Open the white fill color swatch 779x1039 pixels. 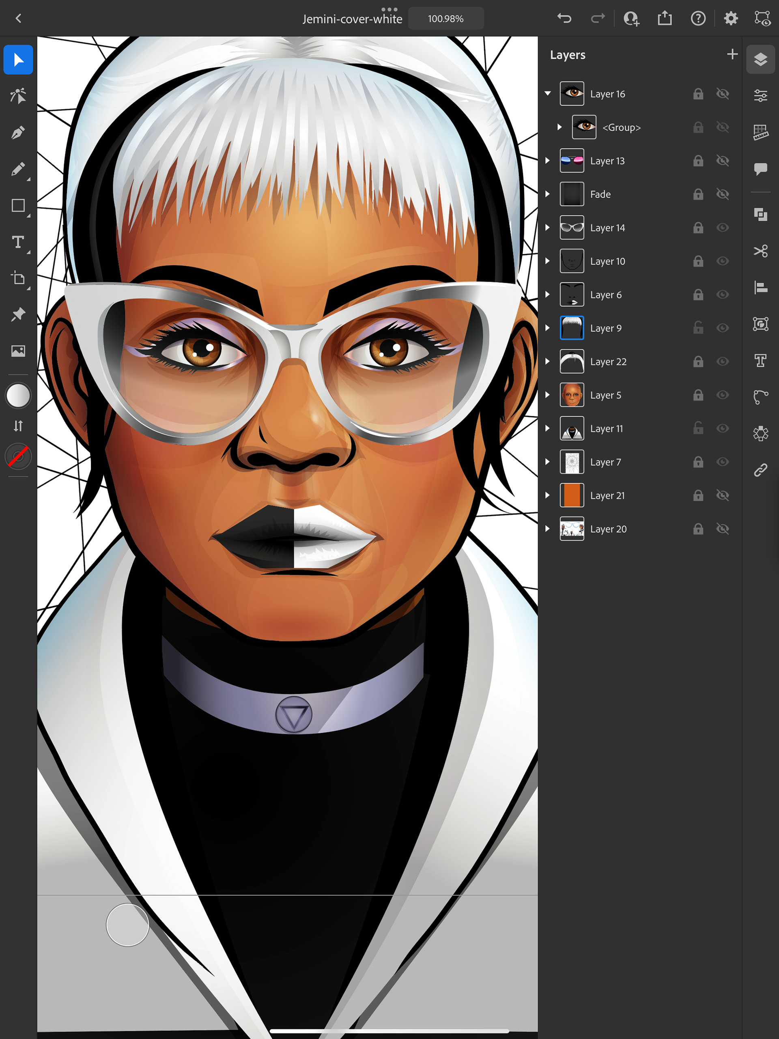[x=18, y=396]
